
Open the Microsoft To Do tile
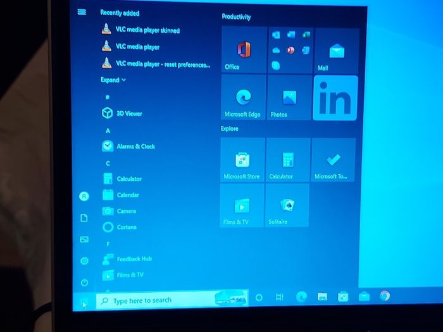[334, 160]
